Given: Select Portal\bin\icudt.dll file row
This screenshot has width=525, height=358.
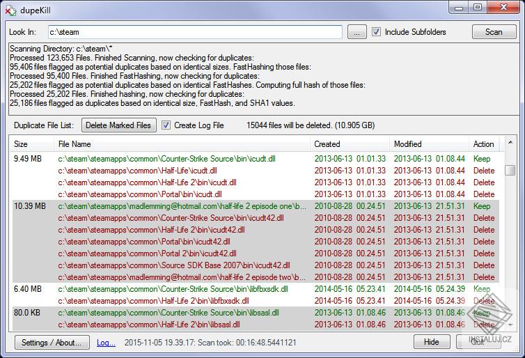Looking at the screenshot, I should pyautogui.click(x=256, y=194).
